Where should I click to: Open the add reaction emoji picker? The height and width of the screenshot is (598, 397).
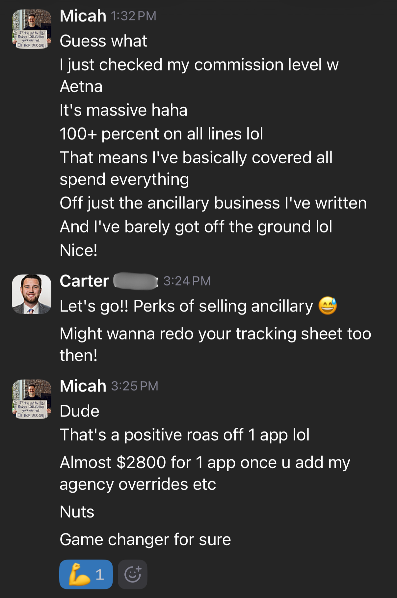pos(132,574)
